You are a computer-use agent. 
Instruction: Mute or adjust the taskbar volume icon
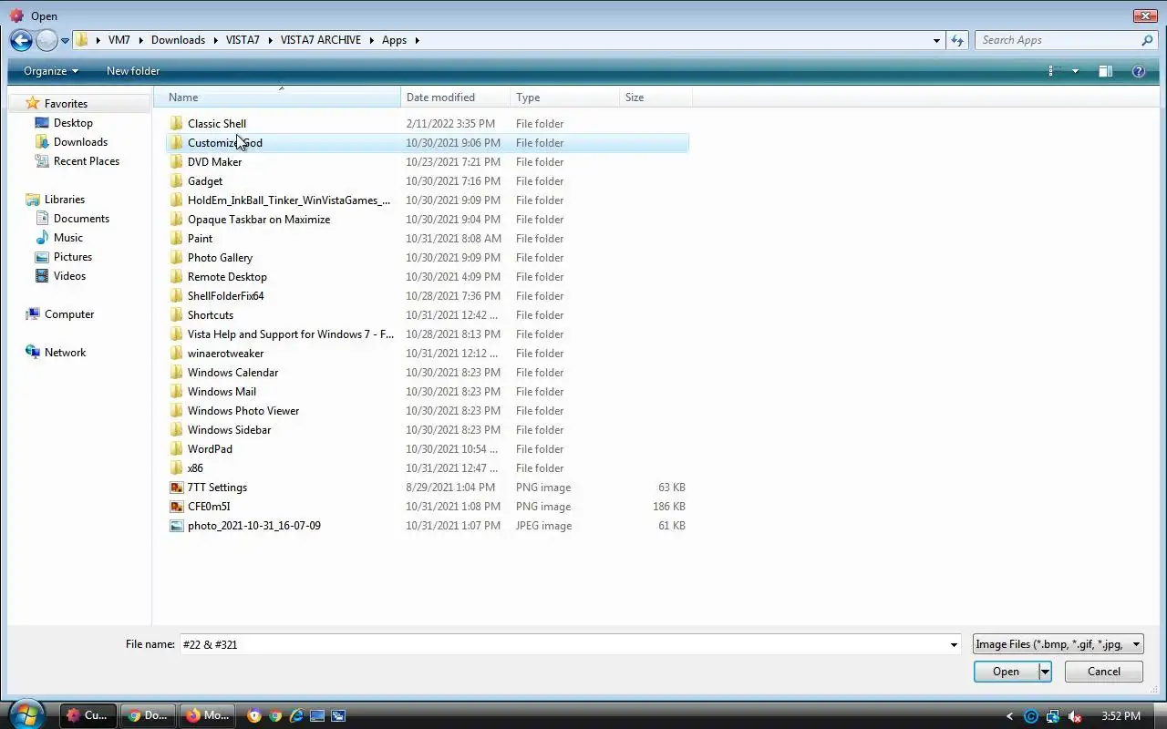click(x=1075, y=716)
